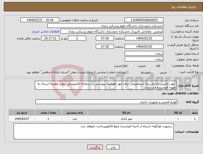Click the عدد unit cell
Screen dimensions: 203x154
pos(75,119)
